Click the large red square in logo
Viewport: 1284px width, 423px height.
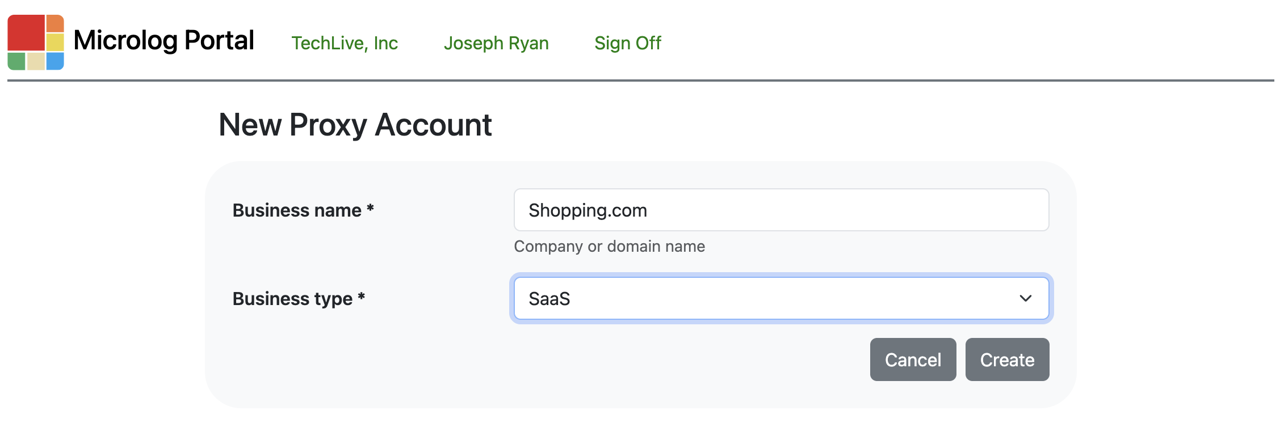pyautogui.click(x=26, y=33)
